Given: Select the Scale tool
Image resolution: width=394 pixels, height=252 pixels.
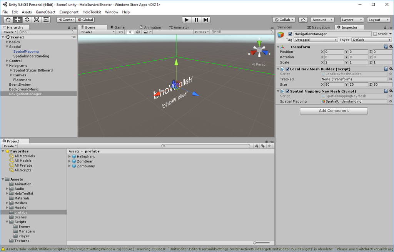Looking at the screenshot, I should pos(37,20).
